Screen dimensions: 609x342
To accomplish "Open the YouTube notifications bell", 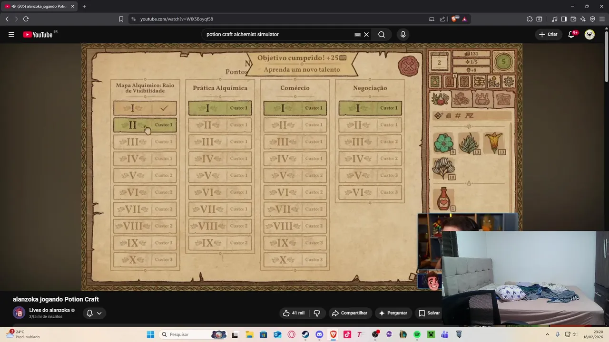I will tap(572, 34).
